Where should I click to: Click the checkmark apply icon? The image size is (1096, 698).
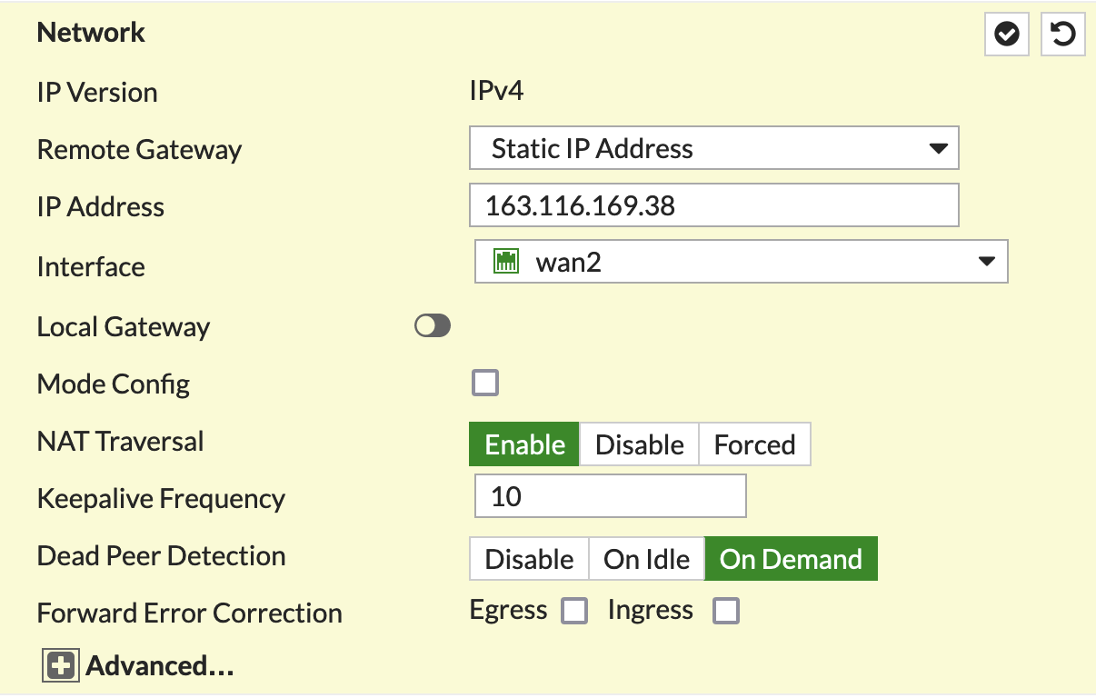point(1007,35)
